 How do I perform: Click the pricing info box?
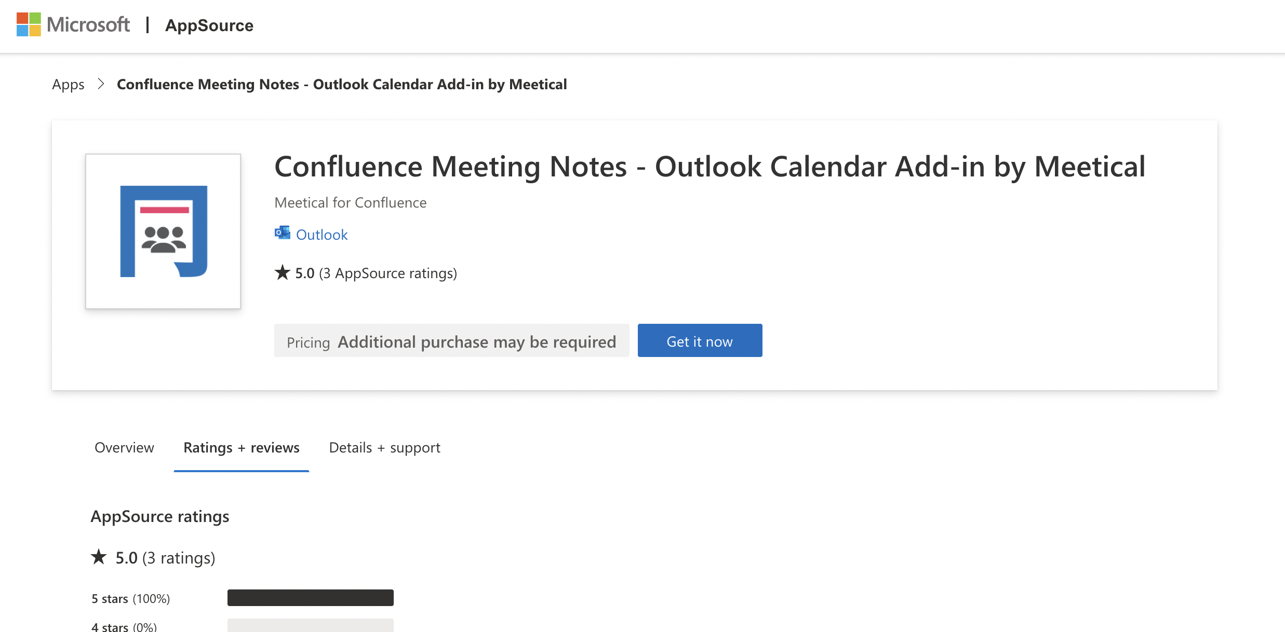coord(451,341)
